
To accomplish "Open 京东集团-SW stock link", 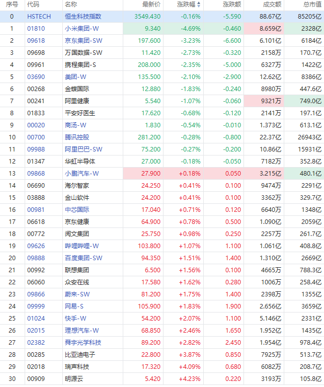I will coord(84,41).
